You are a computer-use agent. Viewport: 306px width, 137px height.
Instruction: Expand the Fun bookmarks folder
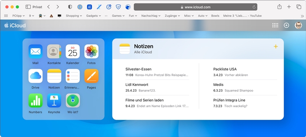point(133,16)
